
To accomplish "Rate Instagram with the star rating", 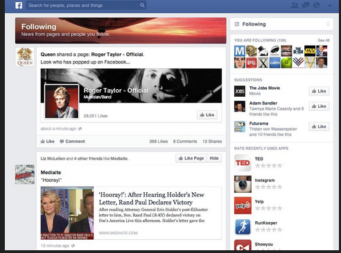I will [268, 187].
